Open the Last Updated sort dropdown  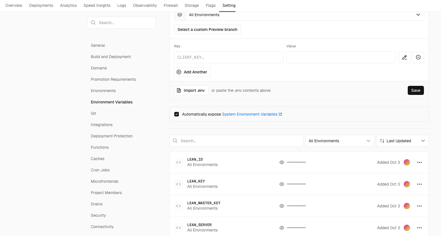[402, 141]
